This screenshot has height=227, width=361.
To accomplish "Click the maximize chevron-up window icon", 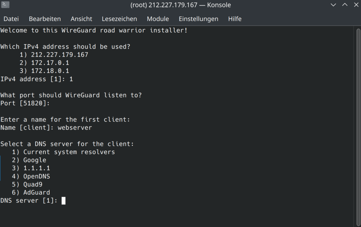I will pos(345,5).
